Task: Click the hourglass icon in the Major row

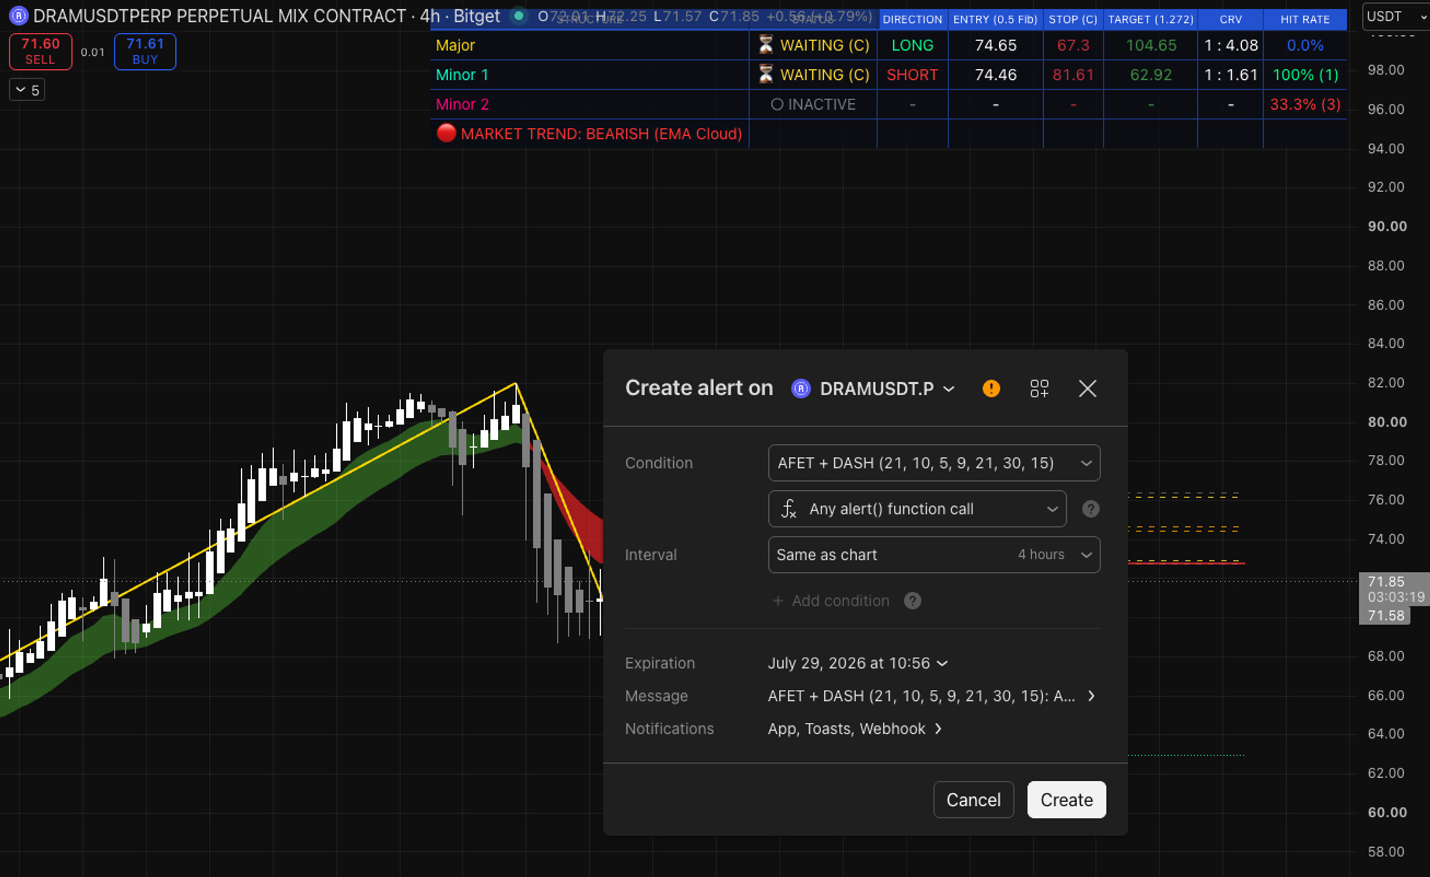Action: (x=765, y=44)
